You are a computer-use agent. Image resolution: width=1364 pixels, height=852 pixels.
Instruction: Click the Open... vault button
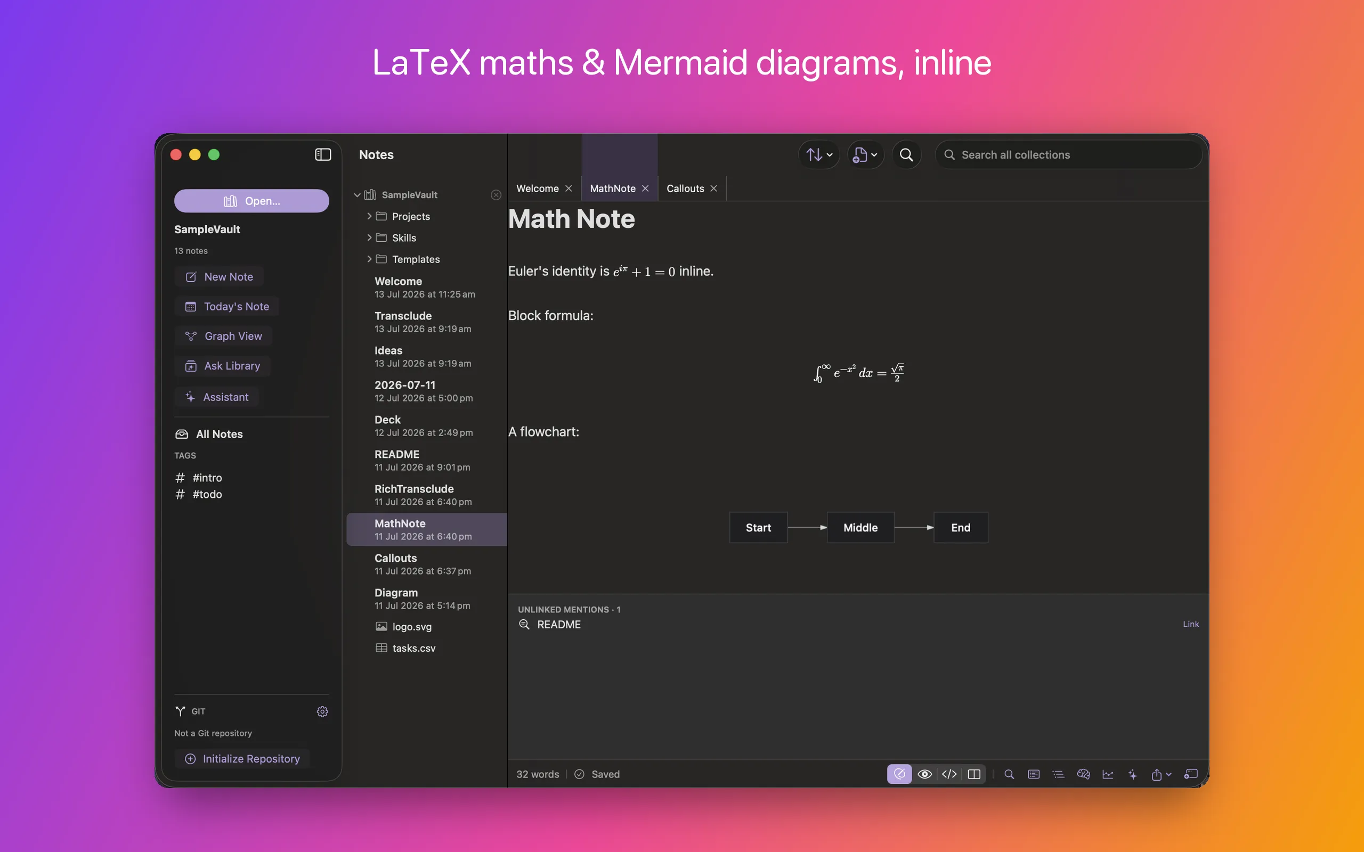click(251, 201)
